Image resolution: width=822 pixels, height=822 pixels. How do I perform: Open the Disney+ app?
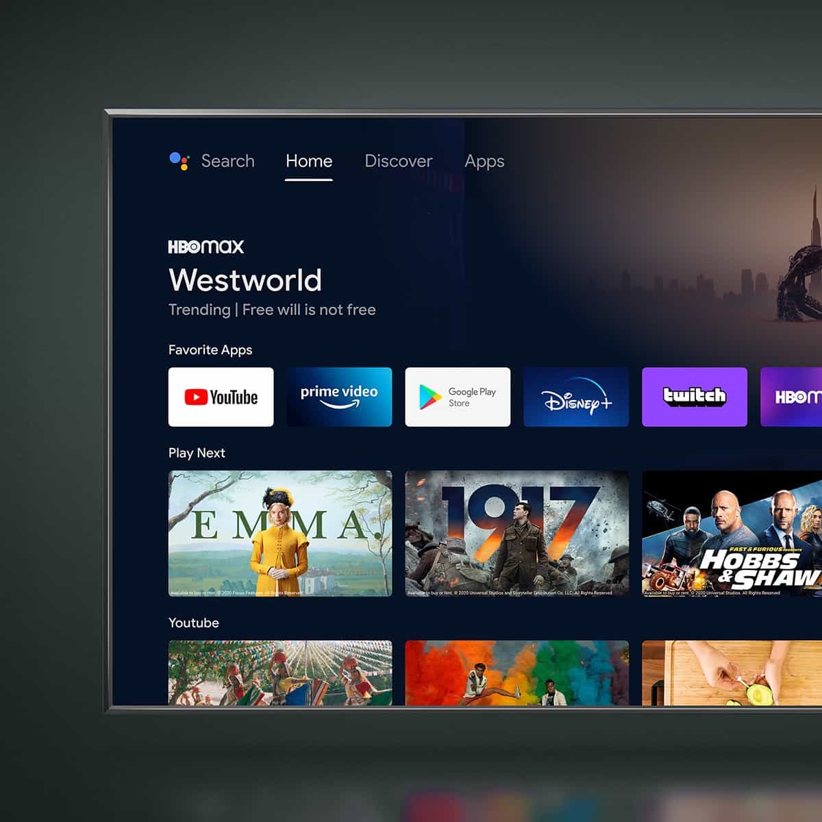pos(576,397)
